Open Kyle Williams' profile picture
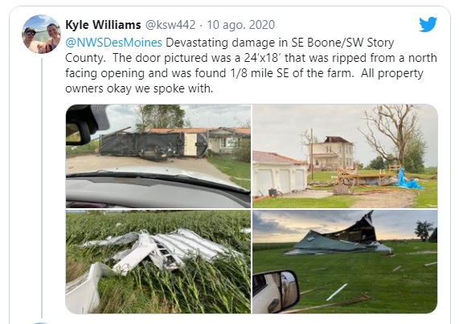 42,35
